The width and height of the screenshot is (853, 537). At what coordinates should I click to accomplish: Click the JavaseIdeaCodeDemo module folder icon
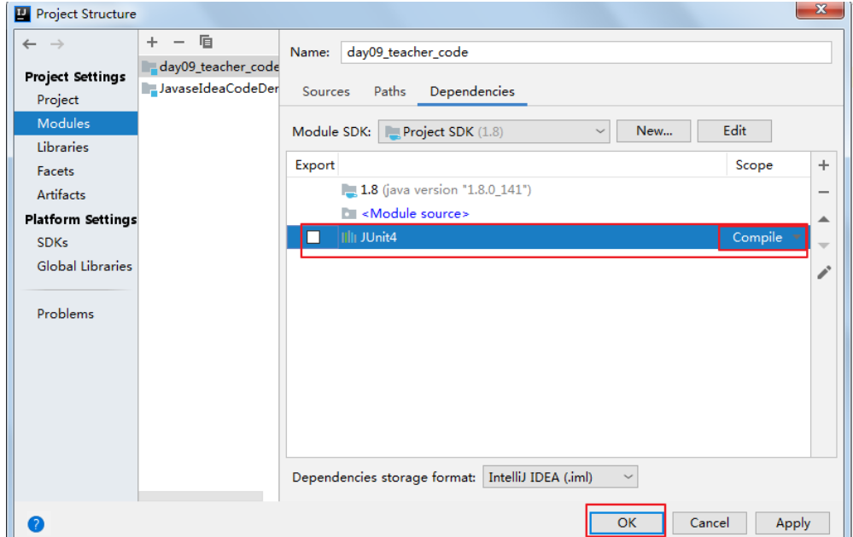[x=149, y=89]
